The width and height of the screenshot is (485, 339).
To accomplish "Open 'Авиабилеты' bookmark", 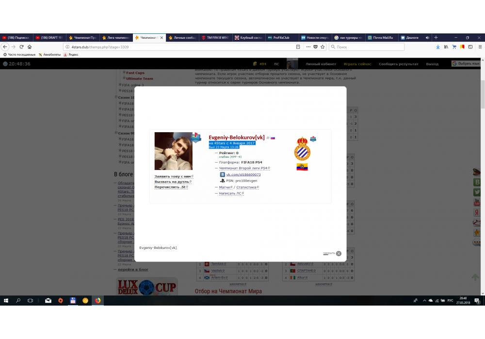I will [49, 55].
